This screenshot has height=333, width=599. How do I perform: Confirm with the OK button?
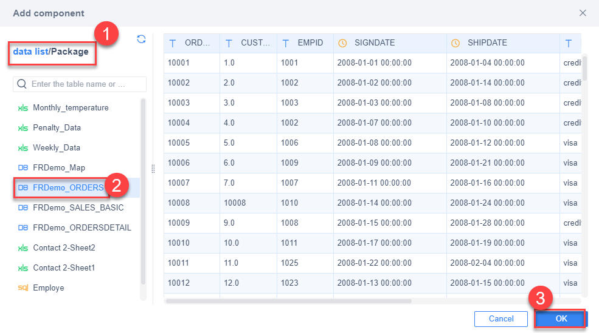click(561, 318)
